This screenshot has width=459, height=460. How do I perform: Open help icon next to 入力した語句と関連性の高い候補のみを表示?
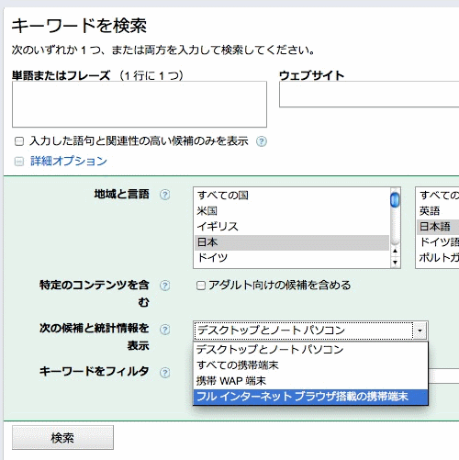(262, 141)
